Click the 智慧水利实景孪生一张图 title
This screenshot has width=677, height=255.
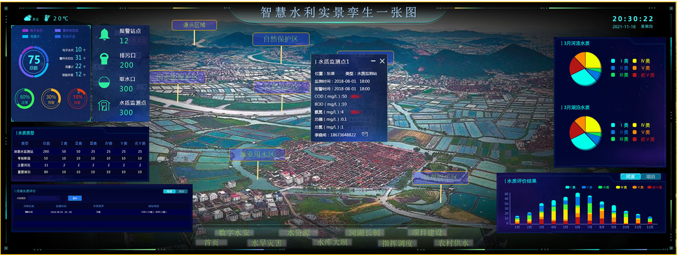click(x=338, y=13)
